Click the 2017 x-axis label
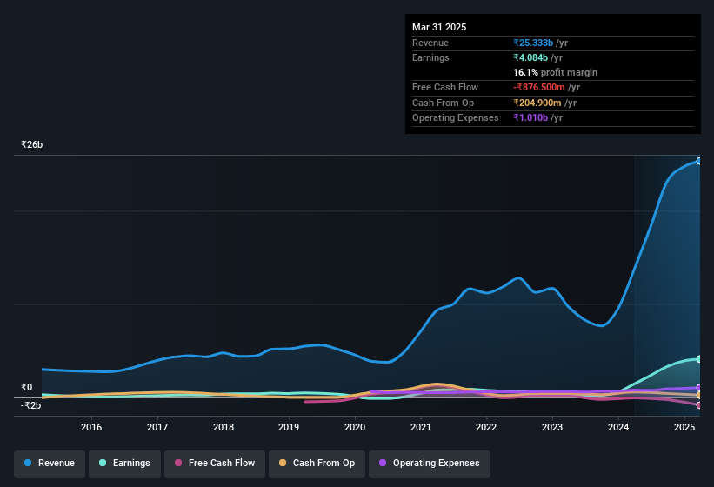This screenshot has width=714, height=487. (157, 427)
